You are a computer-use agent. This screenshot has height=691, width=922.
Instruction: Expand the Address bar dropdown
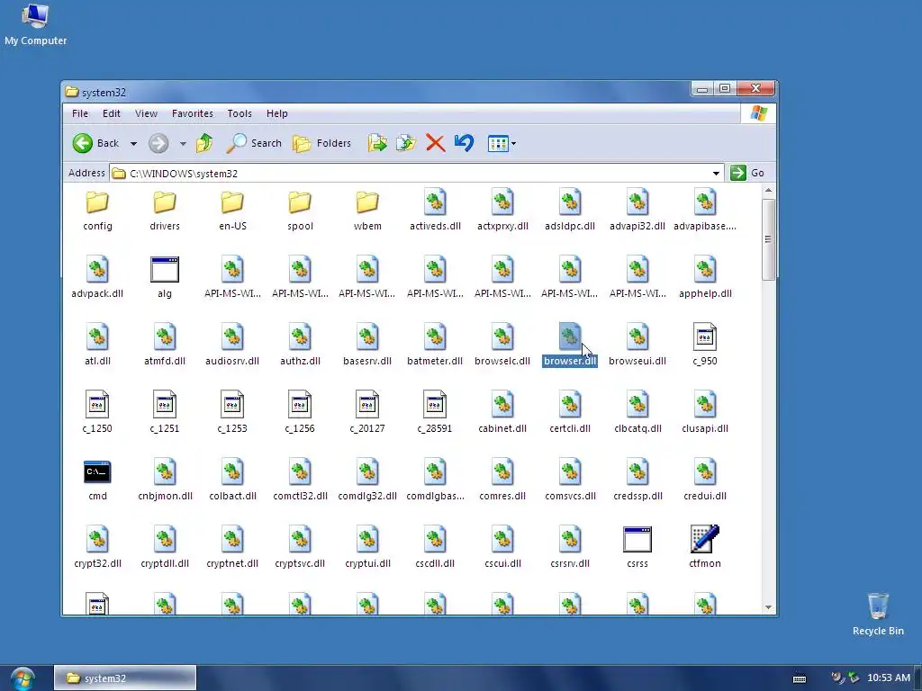(x=716, y=173)
